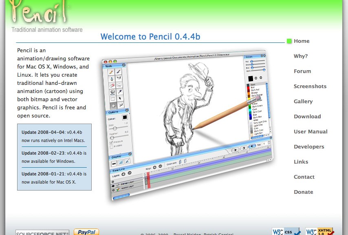The image size is (348, 235).
Task: Open the User Manual link
Action: coord(311,132)
